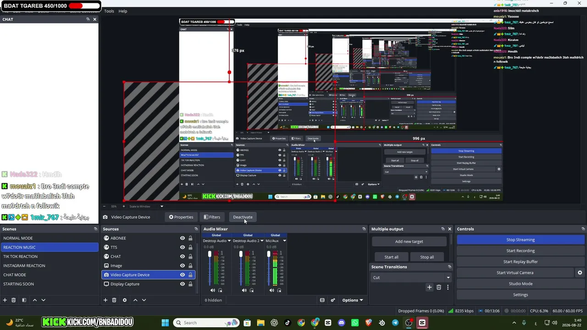Open source properties gear in Sources toolbar
The width and height of the screenshot is (587, 330).
125,300
